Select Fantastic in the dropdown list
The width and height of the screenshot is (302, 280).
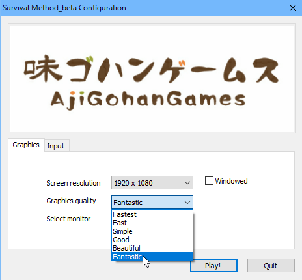point(152,257)
